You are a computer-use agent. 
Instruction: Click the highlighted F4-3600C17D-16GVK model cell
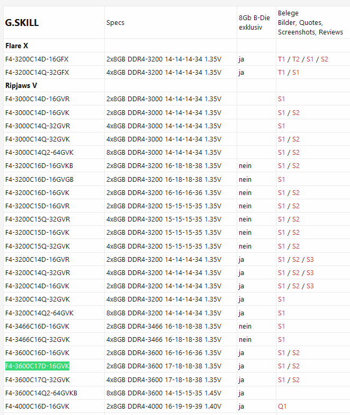pos(37,366)
